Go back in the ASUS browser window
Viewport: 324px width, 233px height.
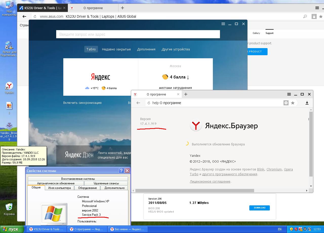24,16
